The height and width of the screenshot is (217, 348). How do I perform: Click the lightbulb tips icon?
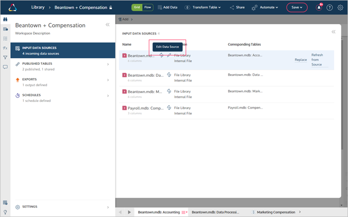click(x=5, y=212)
